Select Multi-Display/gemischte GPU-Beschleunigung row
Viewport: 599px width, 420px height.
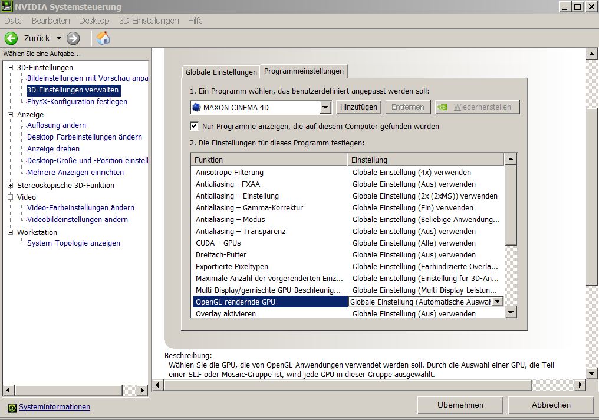[348, 290]
